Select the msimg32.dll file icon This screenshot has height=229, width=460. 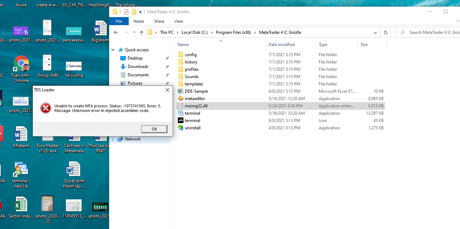point(180,106)
